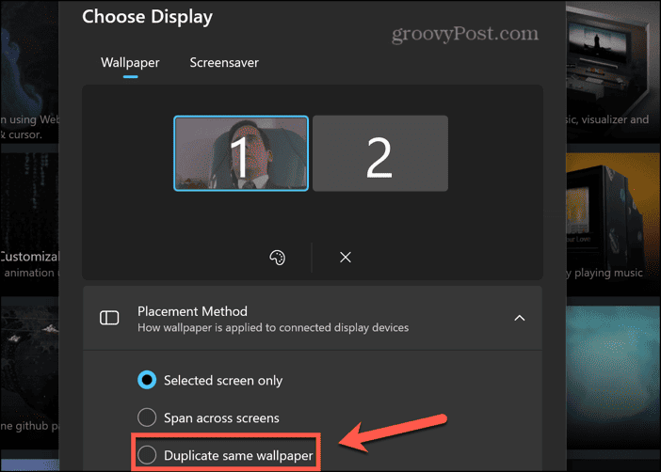Choose Span across screens option
Image resolution: width=661 pixels, height=472 pixels.
[x=208, y=417]
